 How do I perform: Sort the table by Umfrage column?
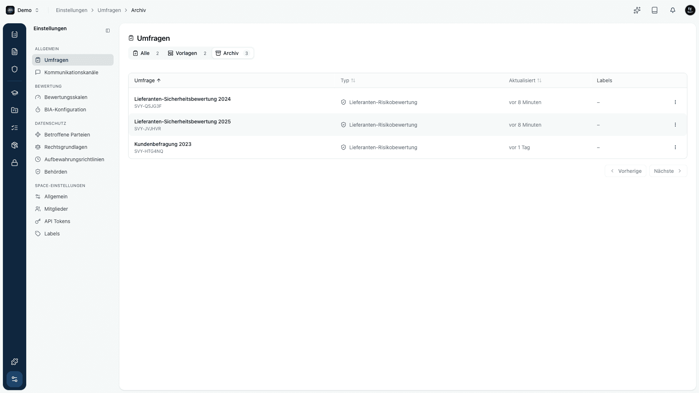pyautogui.click(x=147, y=80)
